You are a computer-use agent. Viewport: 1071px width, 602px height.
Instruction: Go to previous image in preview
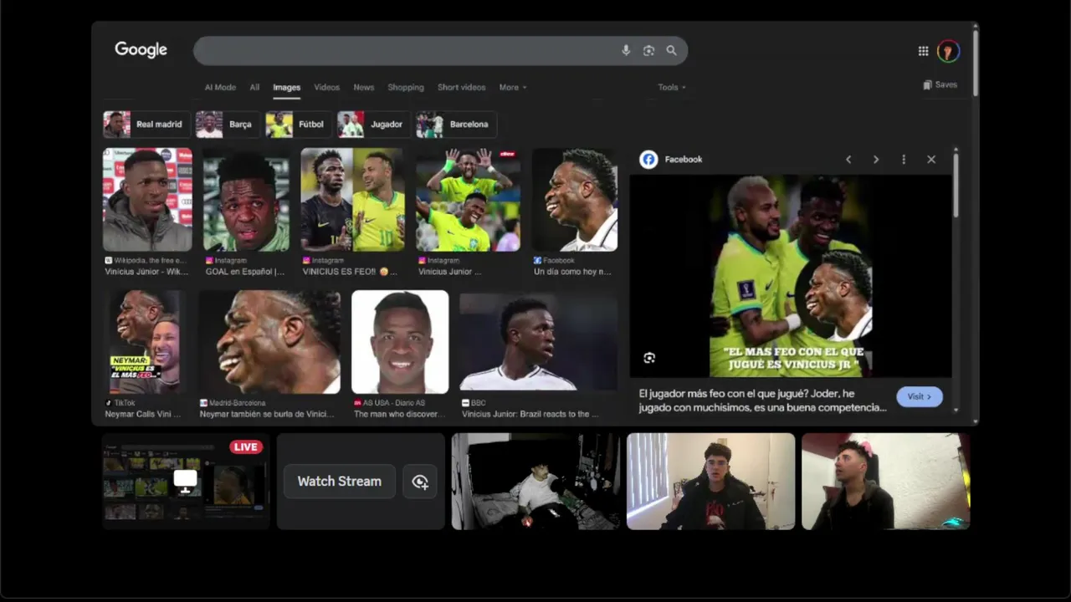pos(848,160)
